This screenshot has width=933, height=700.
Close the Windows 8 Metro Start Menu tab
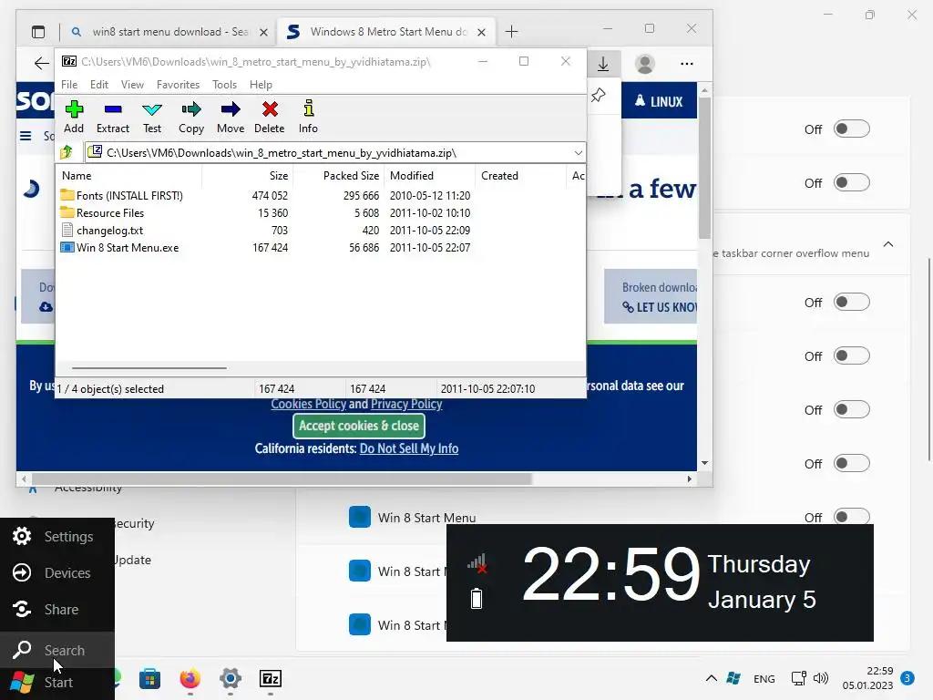tap(481, 32)
